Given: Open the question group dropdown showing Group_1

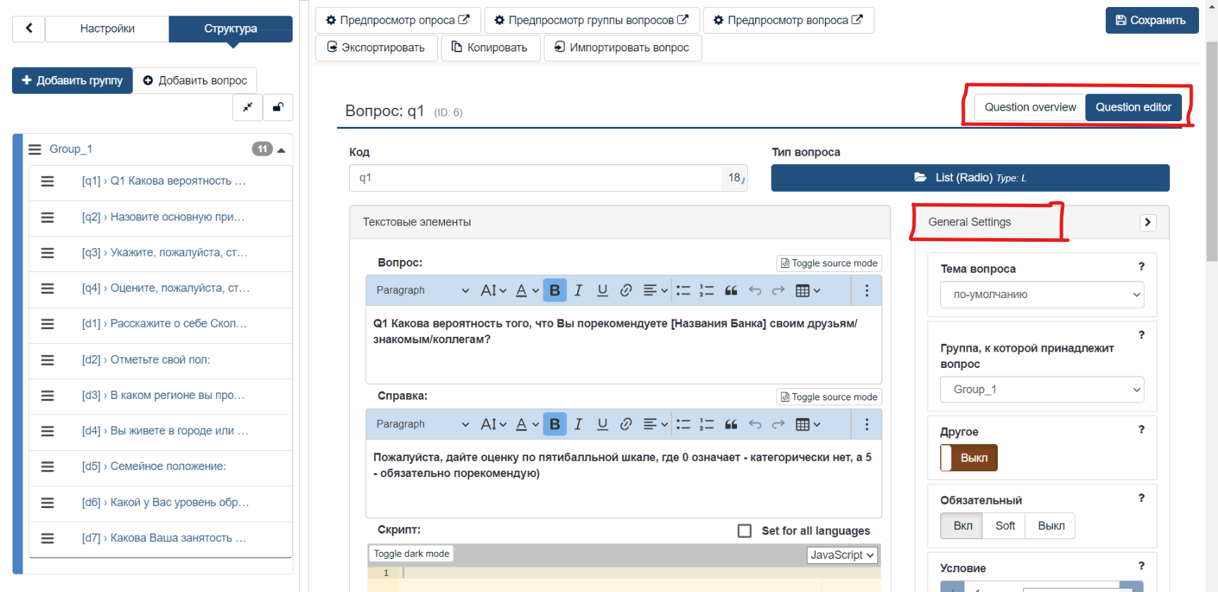Looking at the screenshot, I should (x=1042, y=390).
